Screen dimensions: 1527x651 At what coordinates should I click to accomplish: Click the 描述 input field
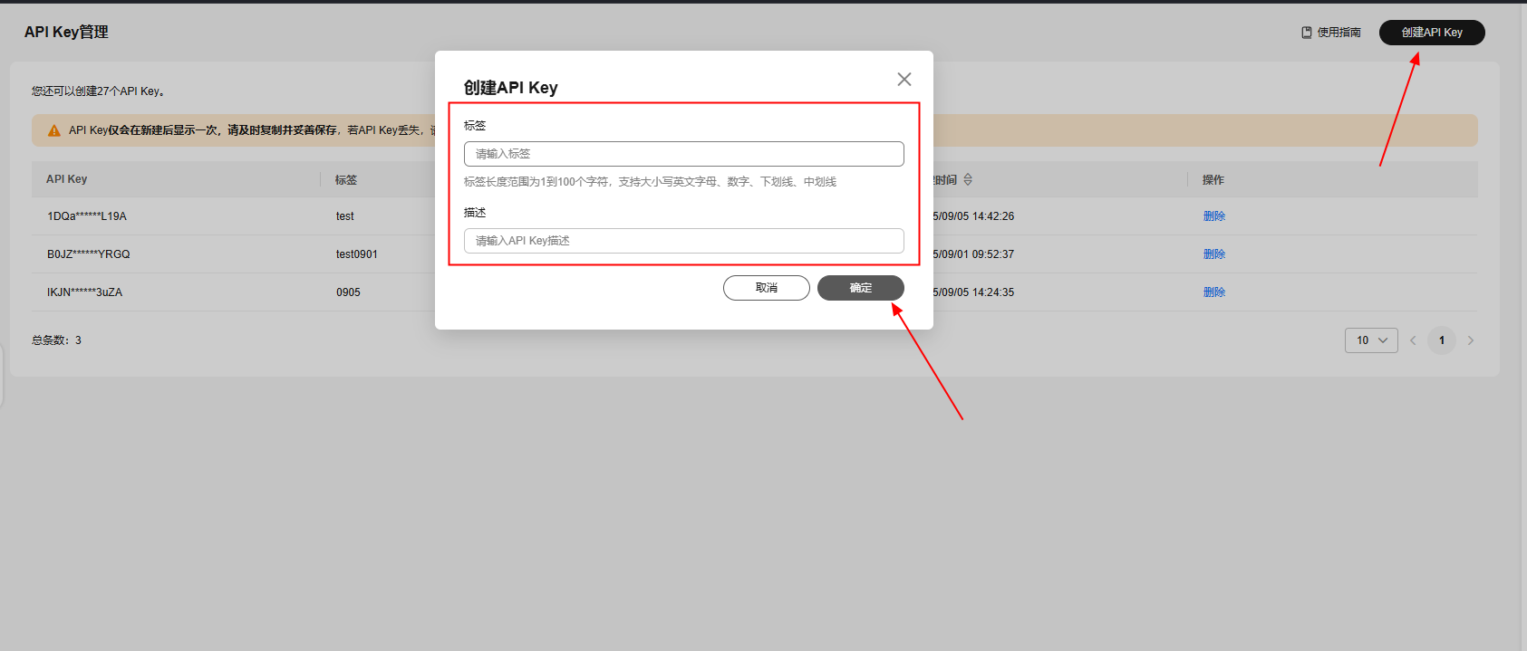(x=684, y=241)
